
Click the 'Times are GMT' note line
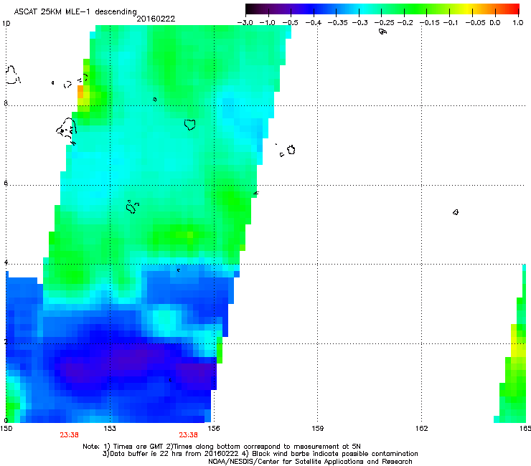[x=222, y=447]
